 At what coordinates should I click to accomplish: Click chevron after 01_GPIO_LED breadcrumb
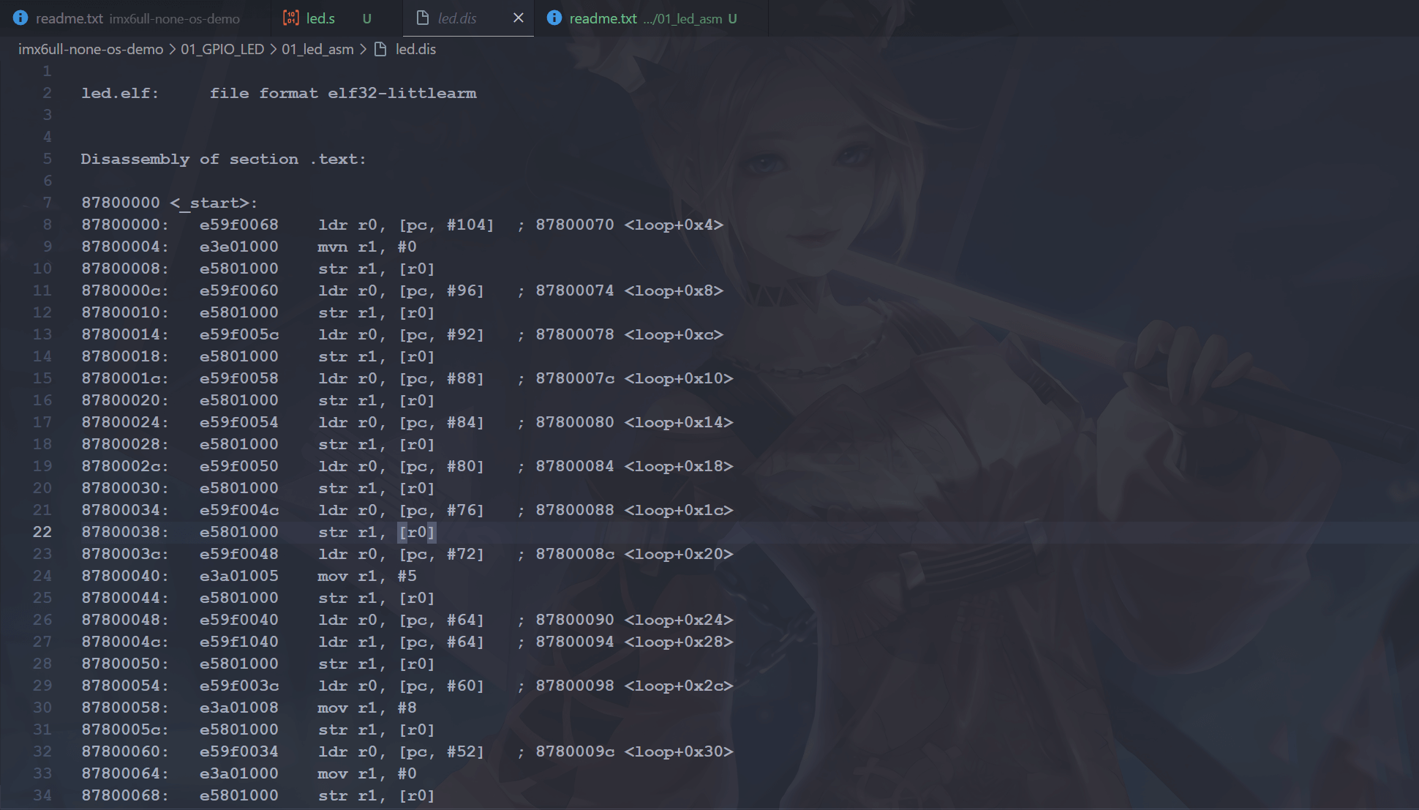point(273,49)
